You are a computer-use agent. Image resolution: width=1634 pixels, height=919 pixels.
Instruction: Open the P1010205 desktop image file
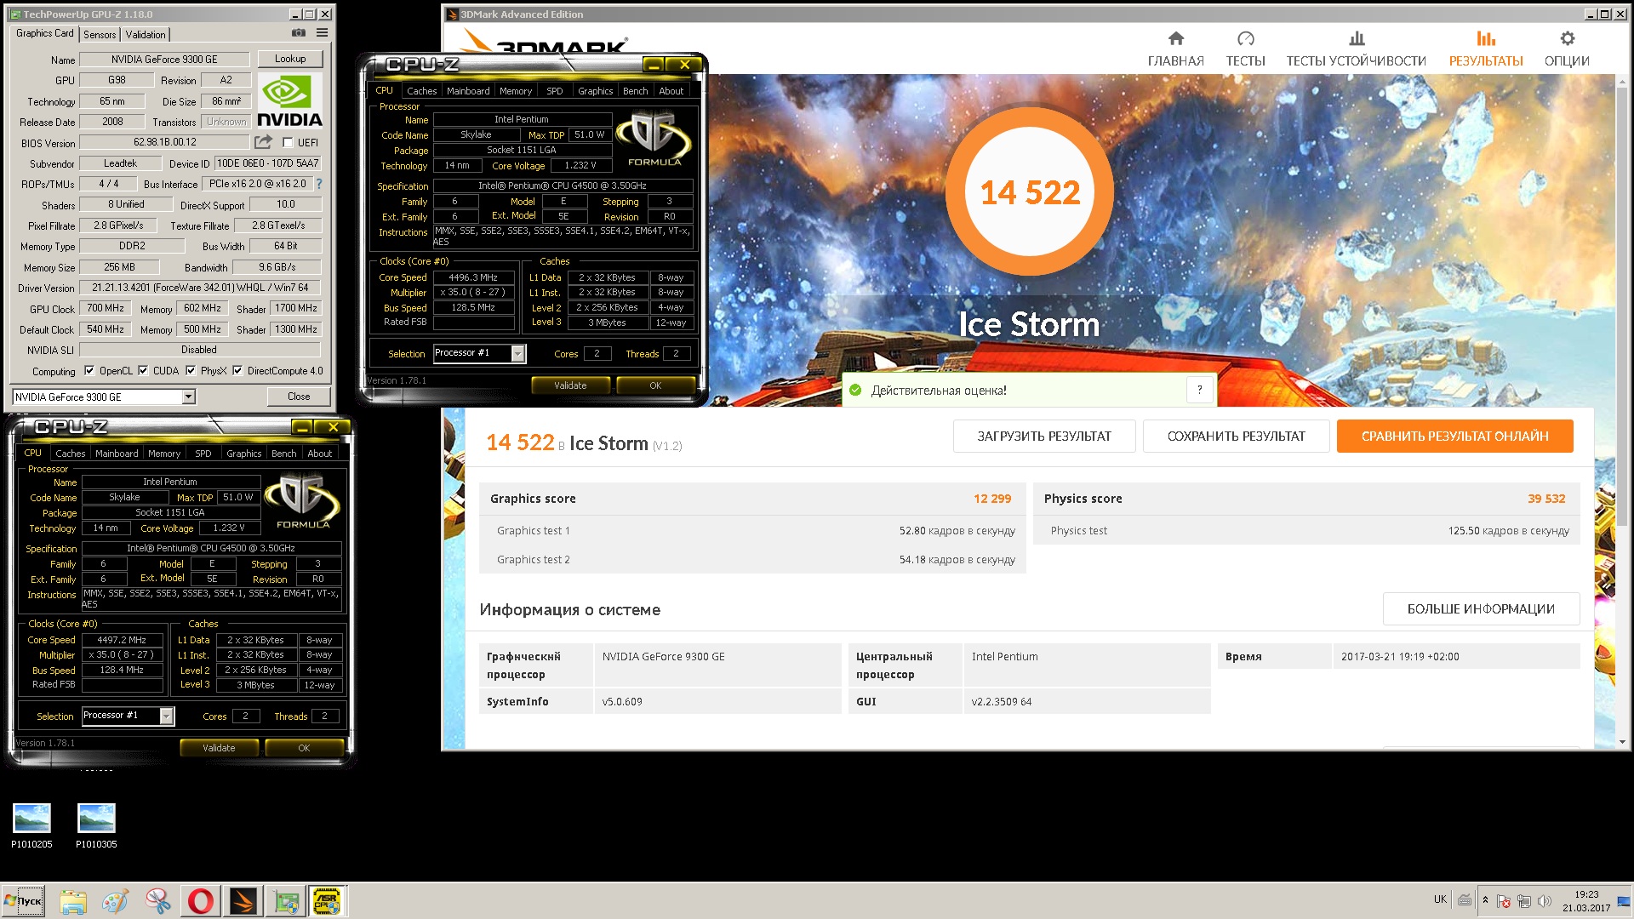click(31, 826)
